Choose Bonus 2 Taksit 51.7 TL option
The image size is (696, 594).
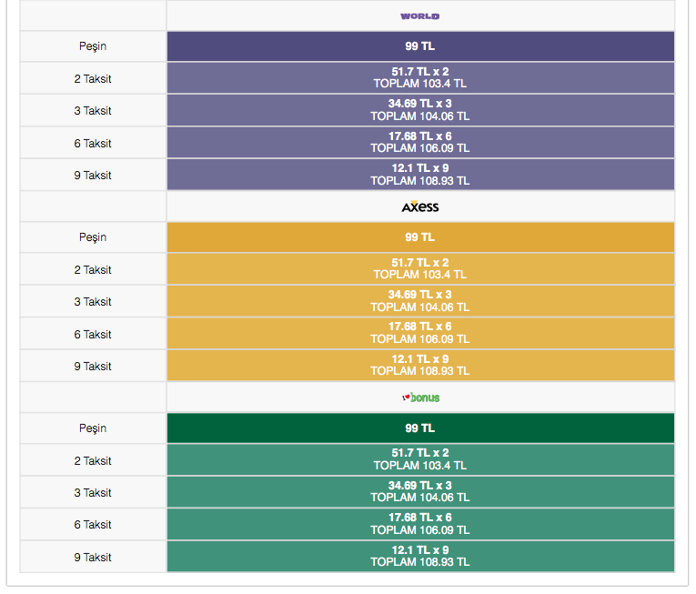click(420, 459)
